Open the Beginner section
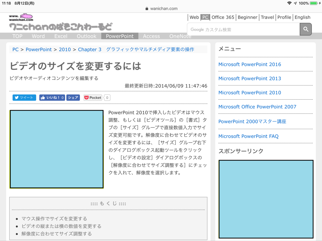The height and width of the screenshot is (241, 322). click(247, 17)
